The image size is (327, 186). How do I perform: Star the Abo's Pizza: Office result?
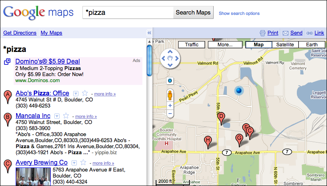(x=85, y=93)
